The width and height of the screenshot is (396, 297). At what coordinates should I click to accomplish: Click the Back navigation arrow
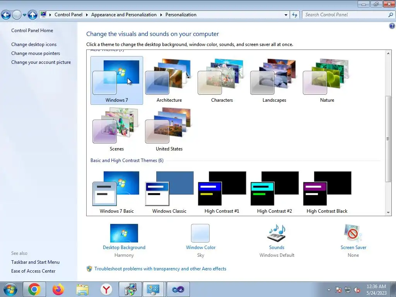click(6, 15)
